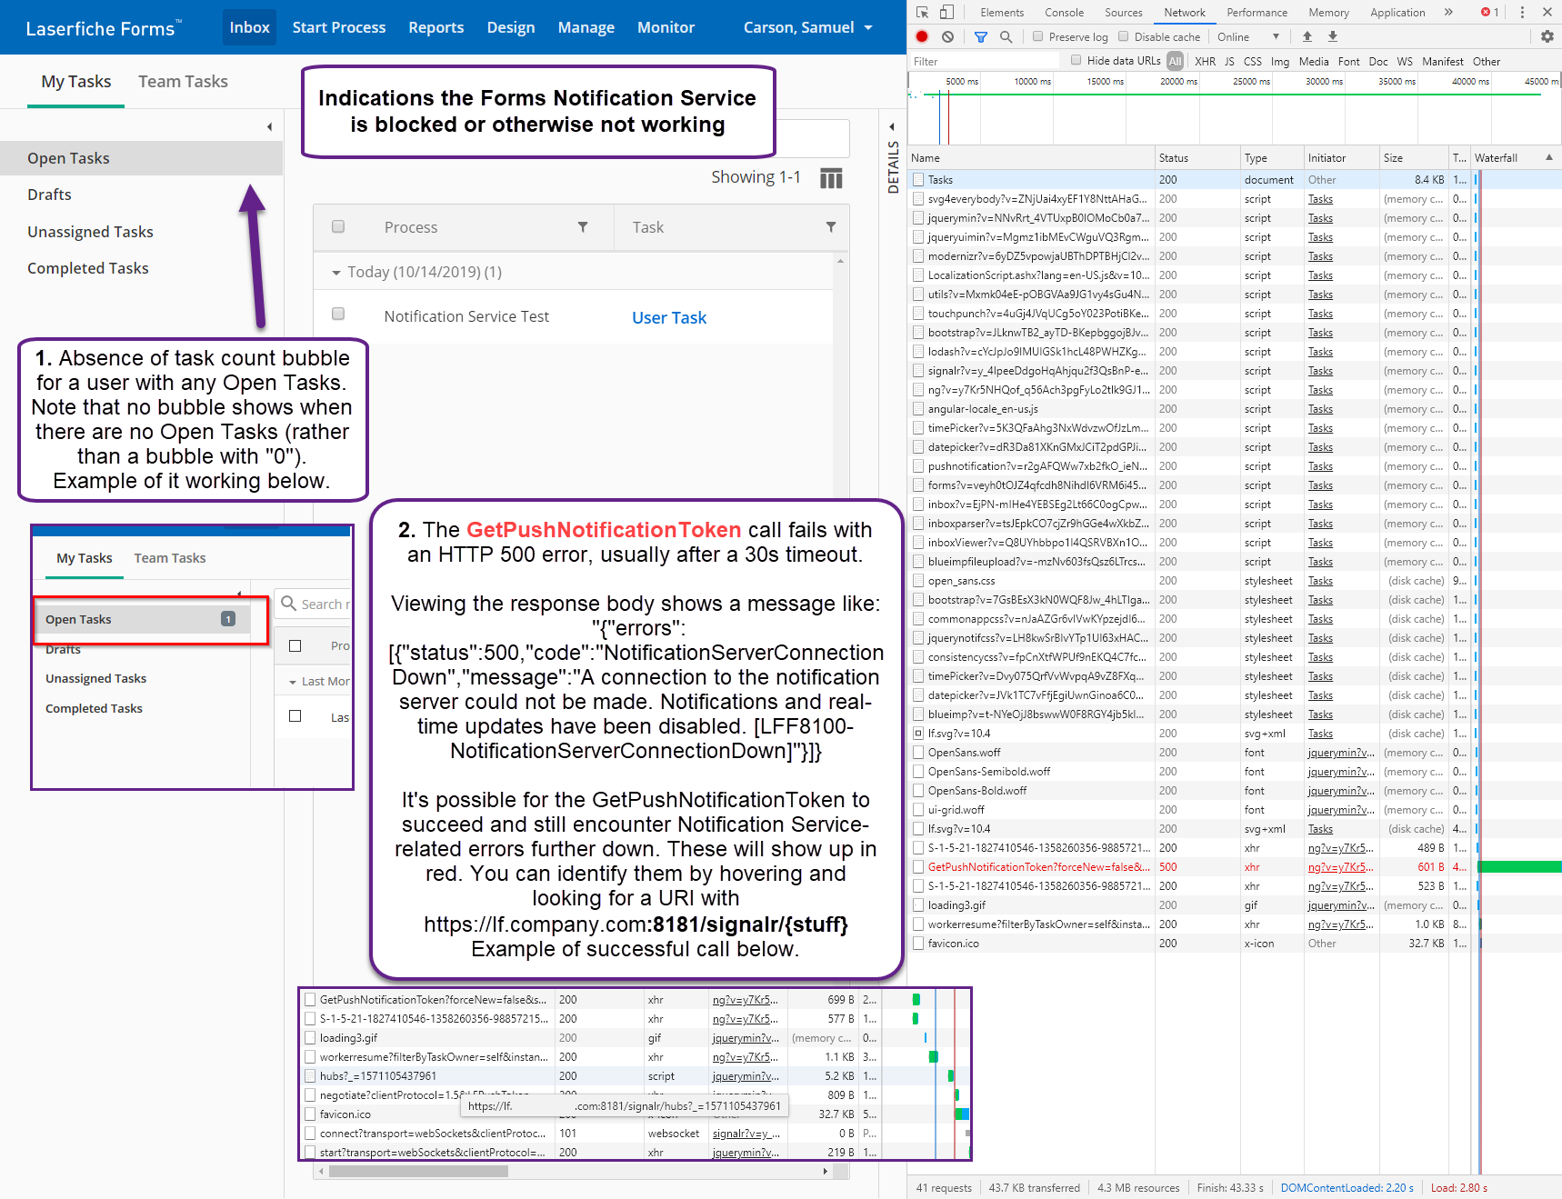Open the DevTools three-dot menu
The width and height of the screenshot is (1562, 1199).
coord(1522,13)
